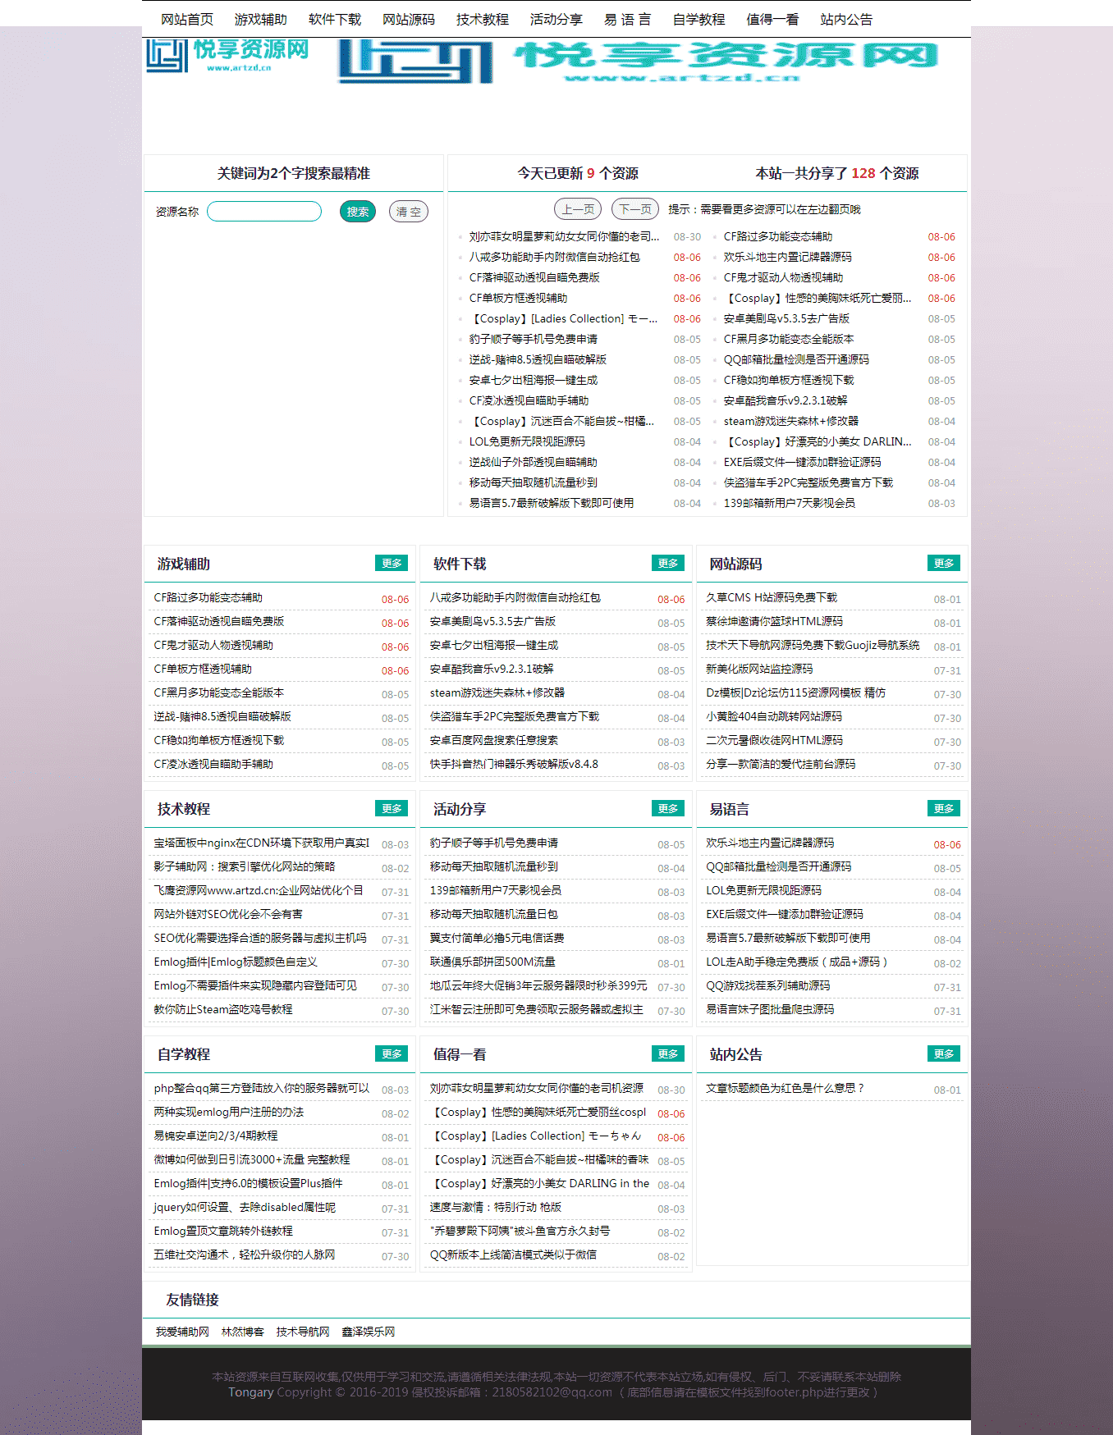Open 易语言妹子图批量爬虫源码 link
1113x1435 pixels.
point(770,1009)
